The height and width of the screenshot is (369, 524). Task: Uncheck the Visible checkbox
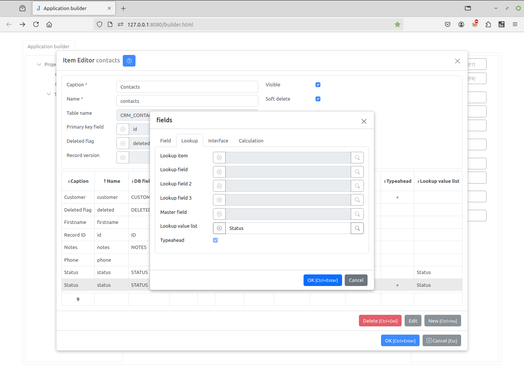[x=318, y=85]
